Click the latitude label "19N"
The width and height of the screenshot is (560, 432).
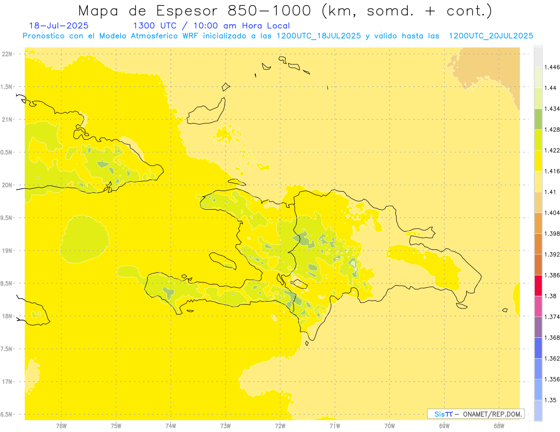tap(7, 251)
